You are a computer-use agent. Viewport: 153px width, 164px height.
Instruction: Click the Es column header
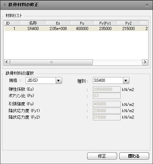coord(58,23)
